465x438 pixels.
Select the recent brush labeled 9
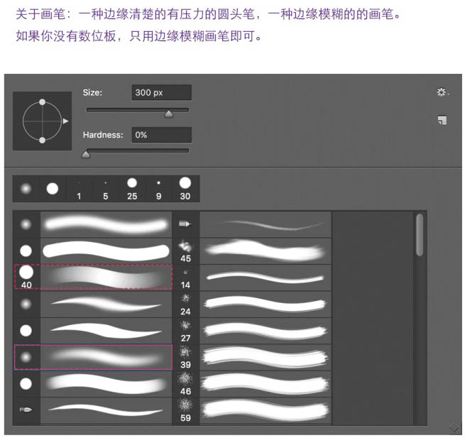click(x=158, y=189)
